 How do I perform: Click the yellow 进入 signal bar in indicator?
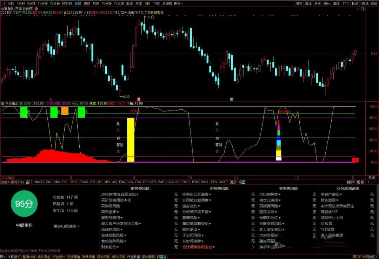(131, 139)
